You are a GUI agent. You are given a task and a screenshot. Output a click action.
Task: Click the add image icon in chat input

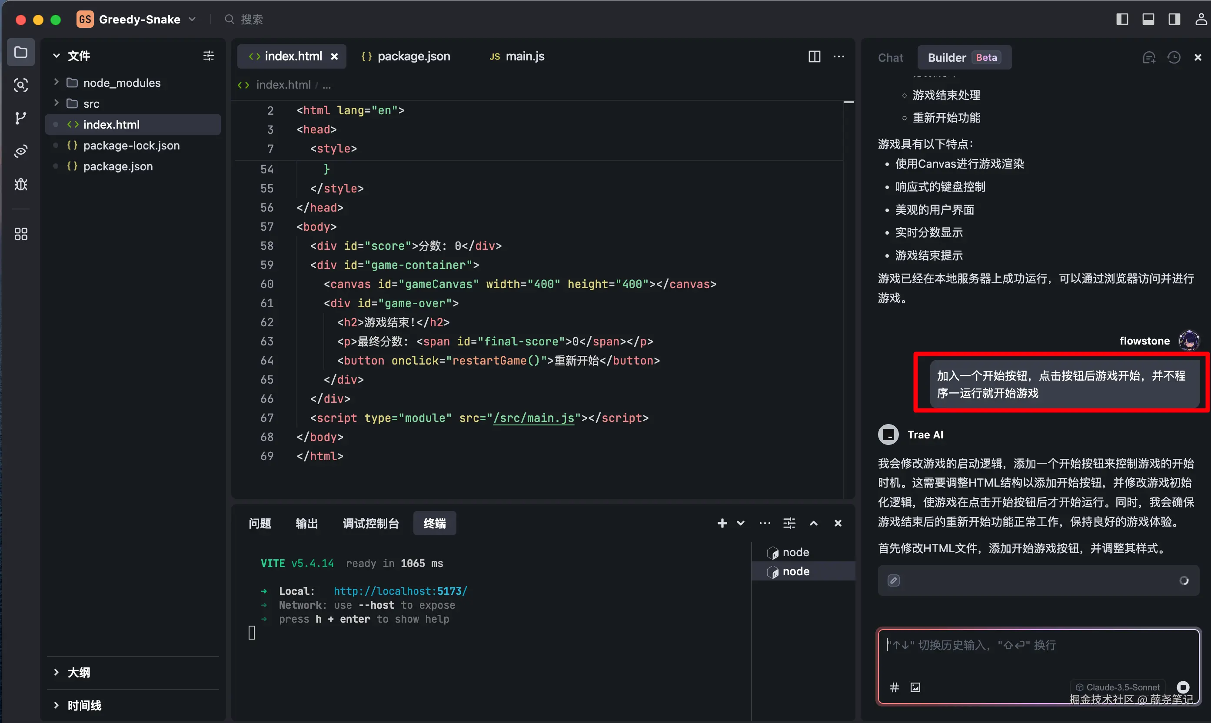click(915, 687)
